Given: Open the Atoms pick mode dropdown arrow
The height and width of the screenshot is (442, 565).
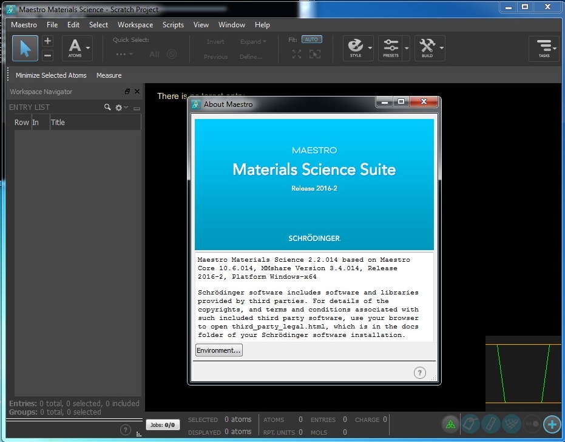Looking at the screenshot, I should click(88, 48).
